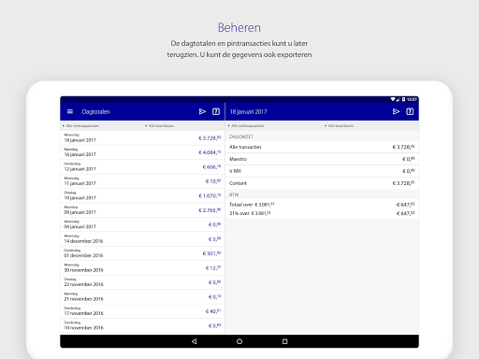Open the Alle transacties row
Screen dimensions: 479x359
322,147
